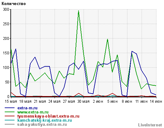
Task: Click the green line swatch for www.extra-m.ru
Action: click(9, 112)
